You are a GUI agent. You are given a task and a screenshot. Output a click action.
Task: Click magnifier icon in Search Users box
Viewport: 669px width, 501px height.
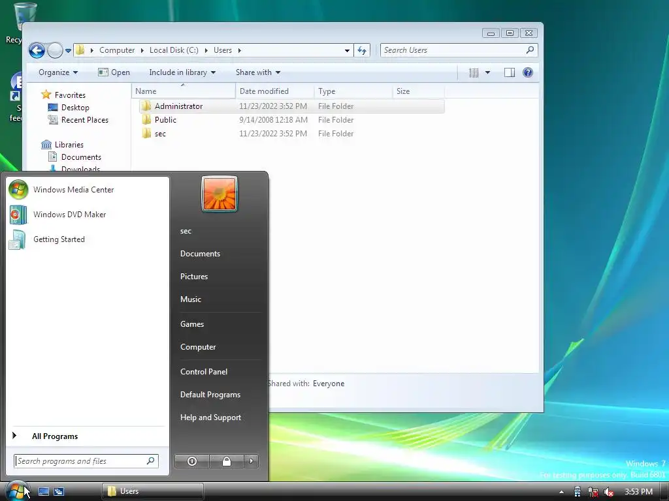[x=530, y=50]
